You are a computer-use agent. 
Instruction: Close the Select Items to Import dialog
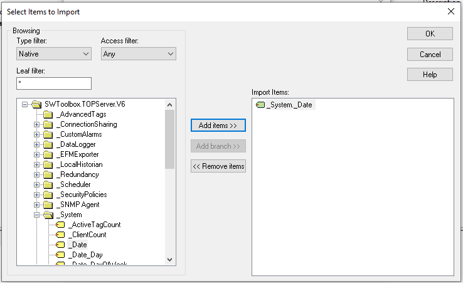(x=450, y=11)
